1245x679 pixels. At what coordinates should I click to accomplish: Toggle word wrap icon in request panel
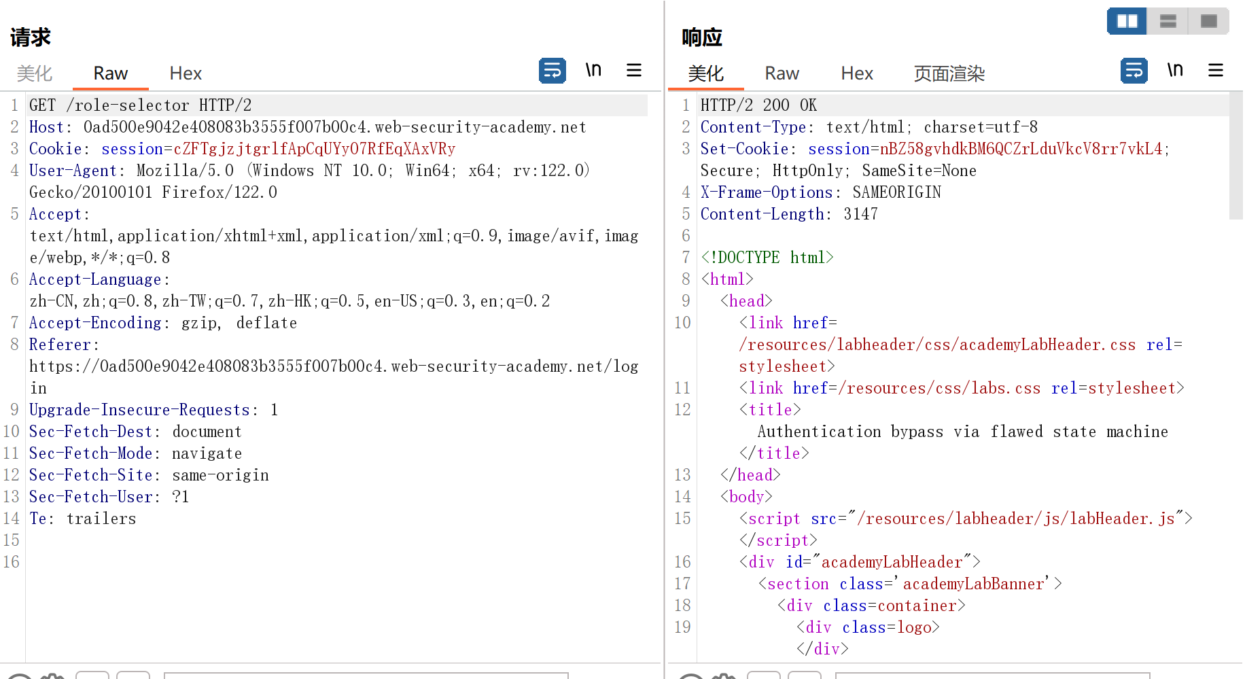pyautogui.click(x=552, y=71)
